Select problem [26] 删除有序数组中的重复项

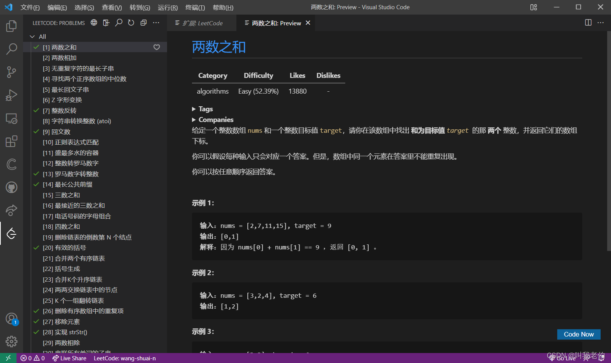pyautogui.click(x=95, y=311)
